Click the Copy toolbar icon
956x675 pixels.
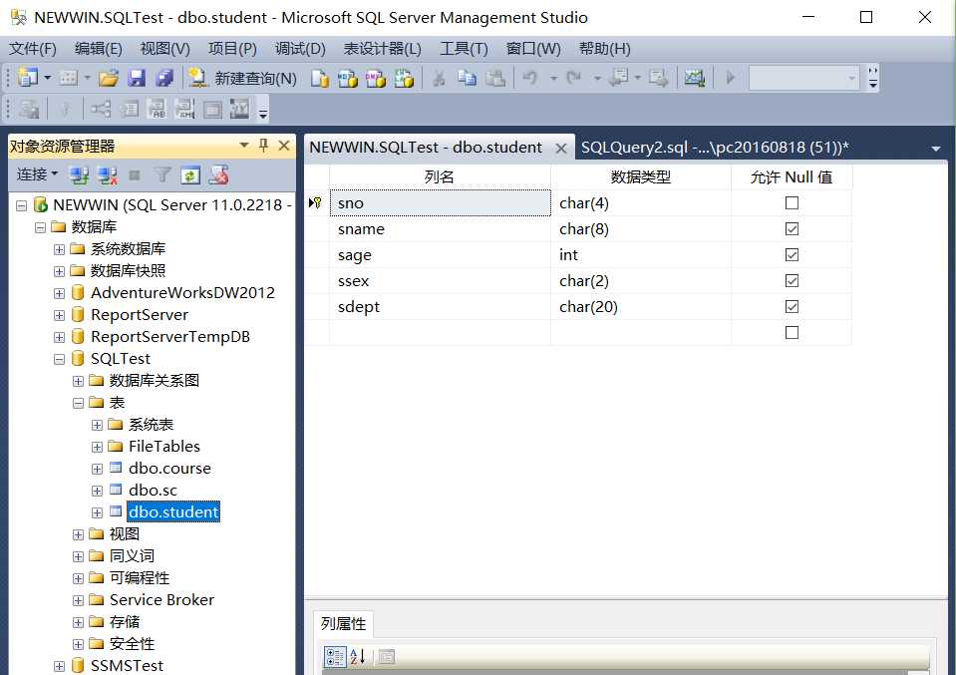[467, 78]
